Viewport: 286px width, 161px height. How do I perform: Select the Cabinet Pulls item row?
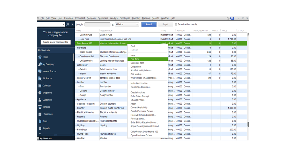point(161,35)
